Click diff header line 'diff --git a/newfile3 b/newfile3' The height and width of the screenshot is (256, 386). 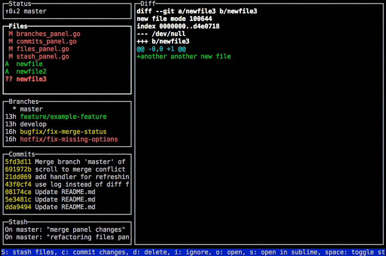click(x=197, y=11)
